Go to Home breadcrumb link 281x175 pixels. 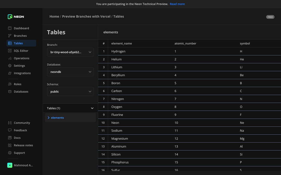pos(54,16)
